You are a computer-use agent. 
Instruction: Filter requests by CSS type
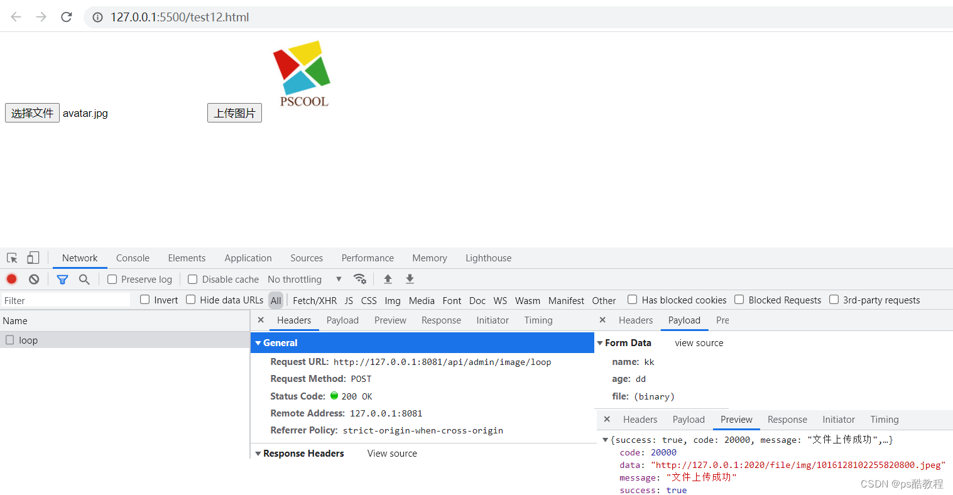pyautogui.click(x=369, y=301)
